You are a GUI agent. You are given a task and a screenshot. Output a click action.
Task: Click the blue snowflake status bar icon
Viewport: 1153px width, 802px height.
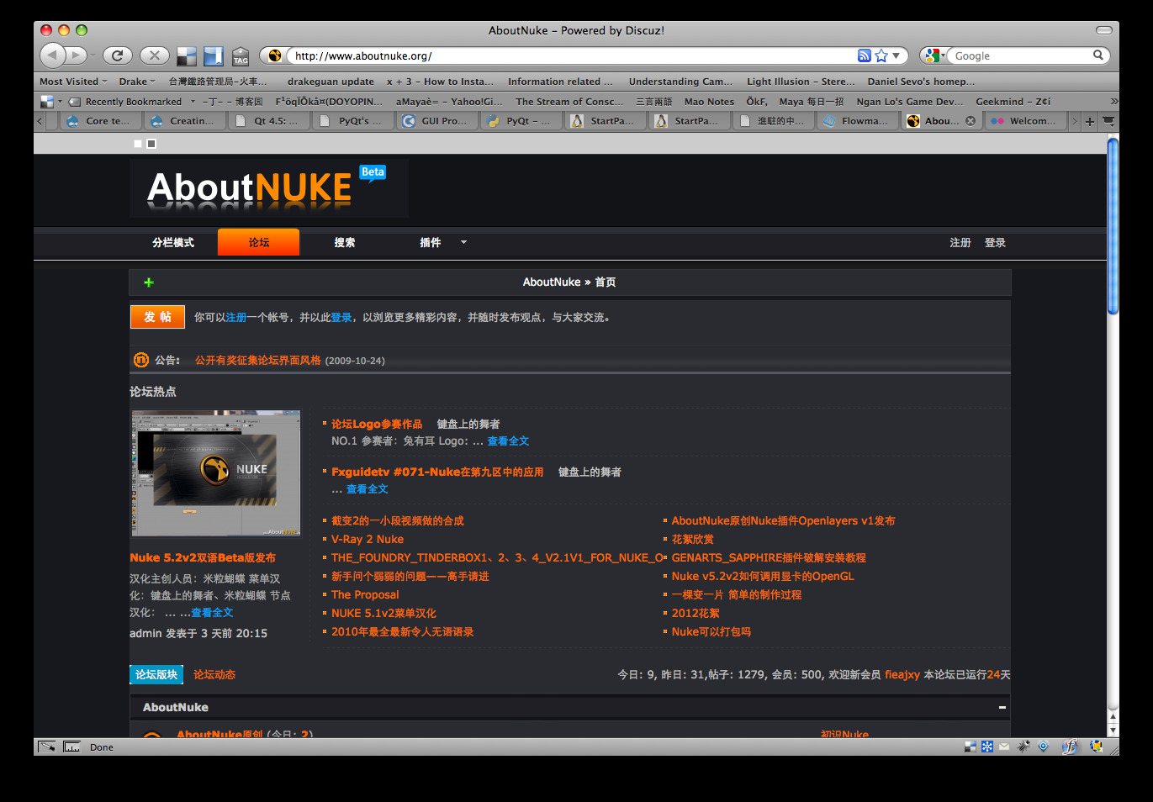tap(987, 747)
